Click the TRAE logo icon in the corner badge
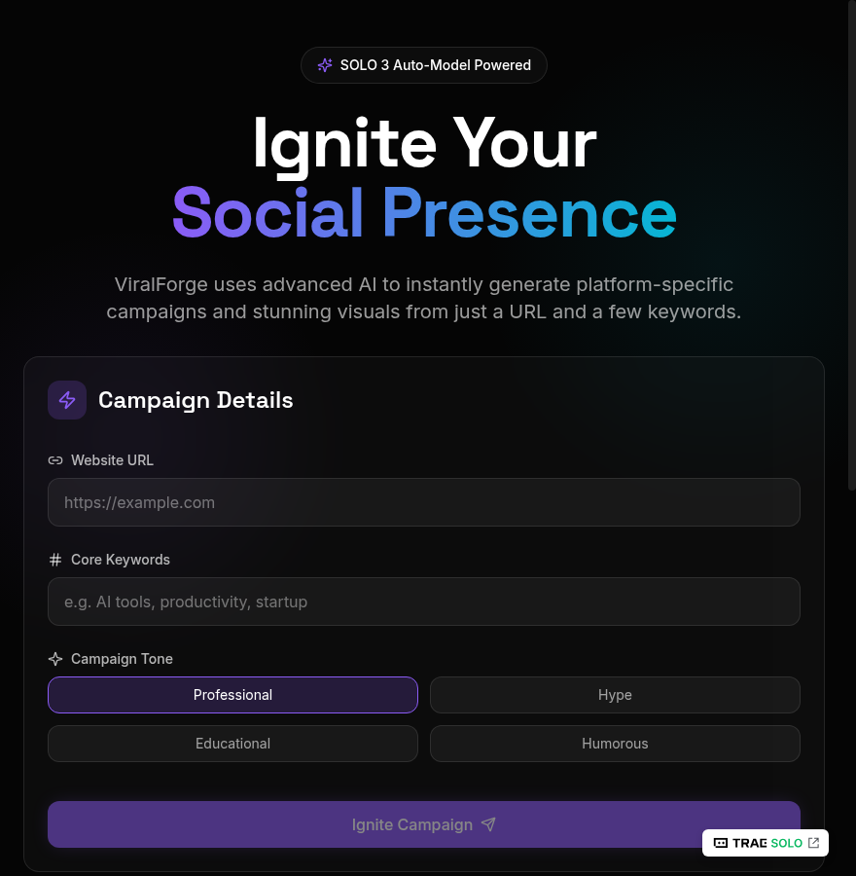The width and height of the screenshot is (856, 876). point(720,843)
